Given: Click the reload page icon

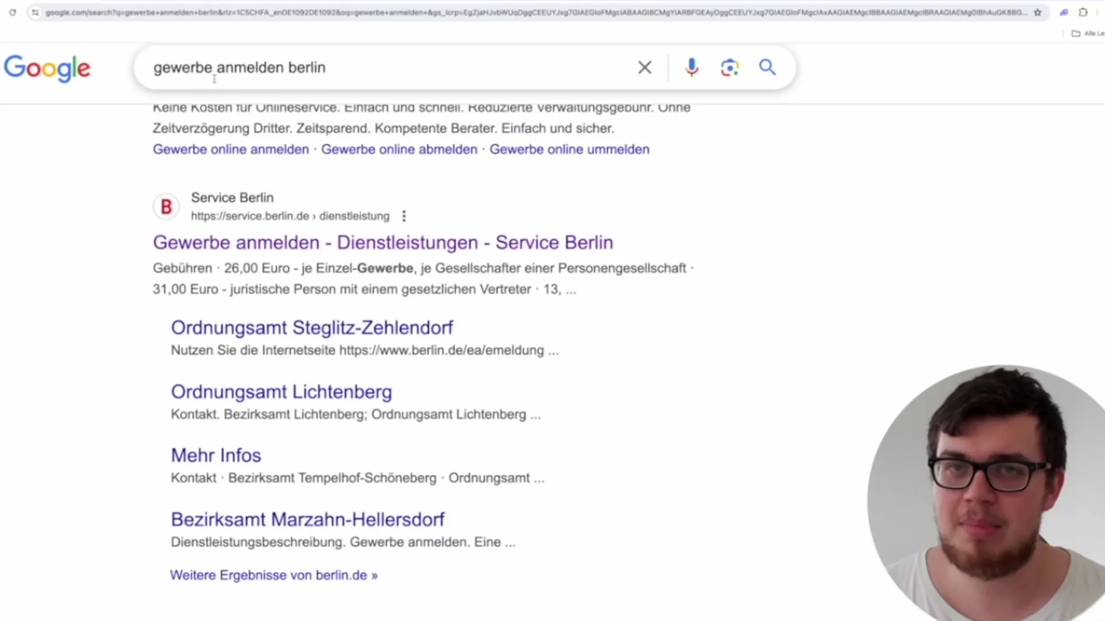Looking at the screenshot, I should point(13,12).
